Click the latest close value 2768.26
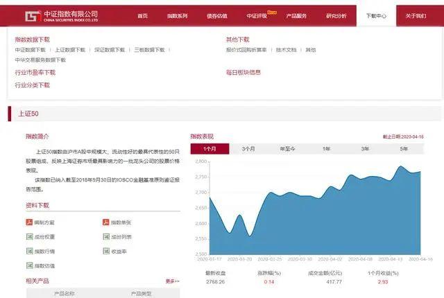Image resolution: width=444 pixels, height=298 pixels. pos(216,282)
